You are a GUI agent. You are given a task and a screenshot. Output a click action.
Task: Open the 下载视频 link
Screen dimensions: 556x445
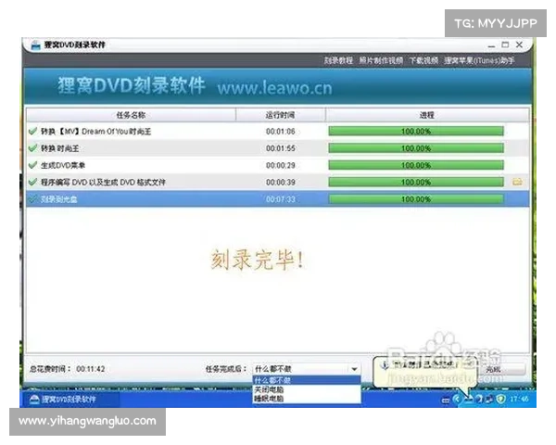[x=423, y=60]
